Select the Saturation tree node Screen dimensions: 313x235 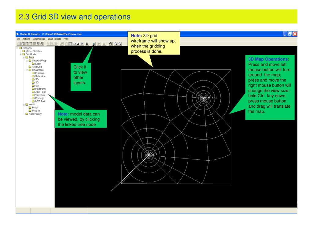[x=40, y=76]
